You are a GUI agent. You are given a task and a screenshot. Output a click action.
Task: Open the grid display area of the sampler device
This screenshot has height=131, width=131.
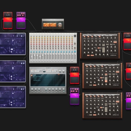click(48, 80)
